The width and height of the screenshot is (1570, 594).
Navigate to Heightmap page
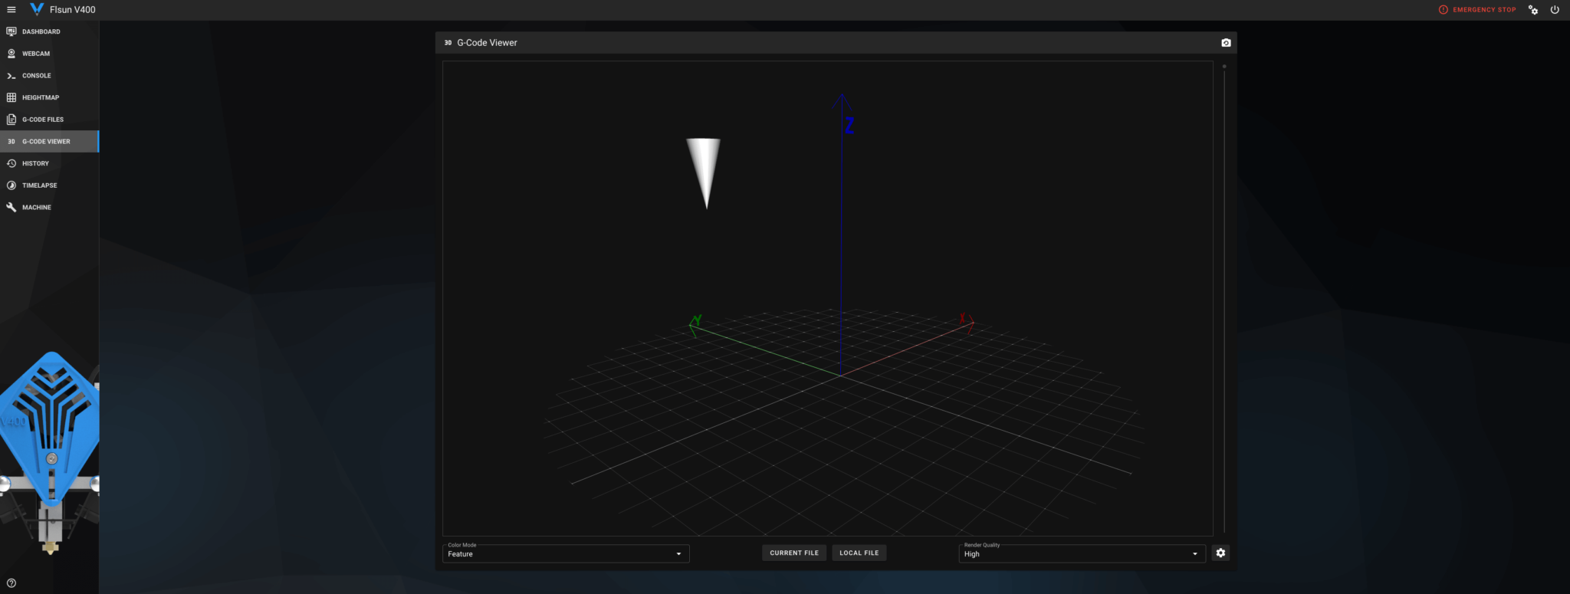49,97
